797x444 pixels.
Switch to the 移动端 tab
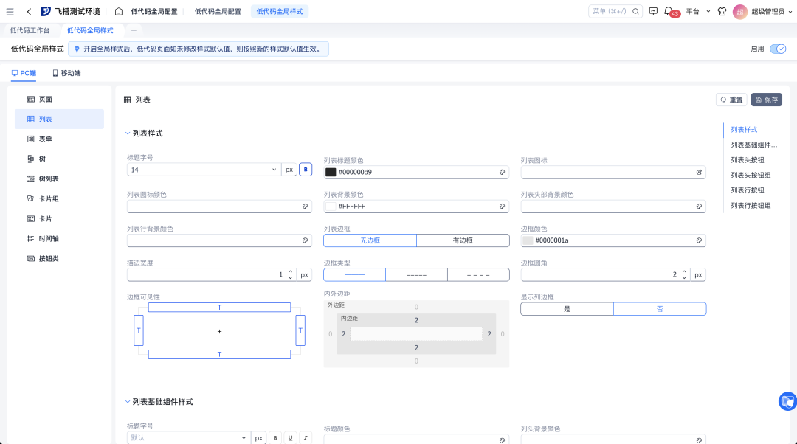(x=66, y=73)
